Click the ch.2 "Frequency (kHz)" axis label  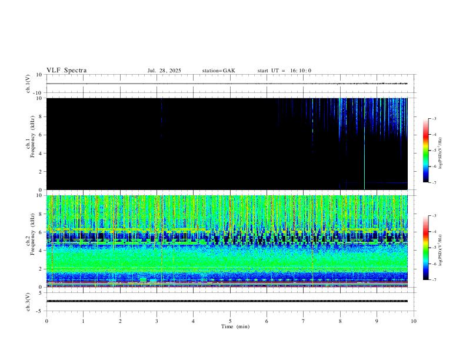(x=32, y=234)
